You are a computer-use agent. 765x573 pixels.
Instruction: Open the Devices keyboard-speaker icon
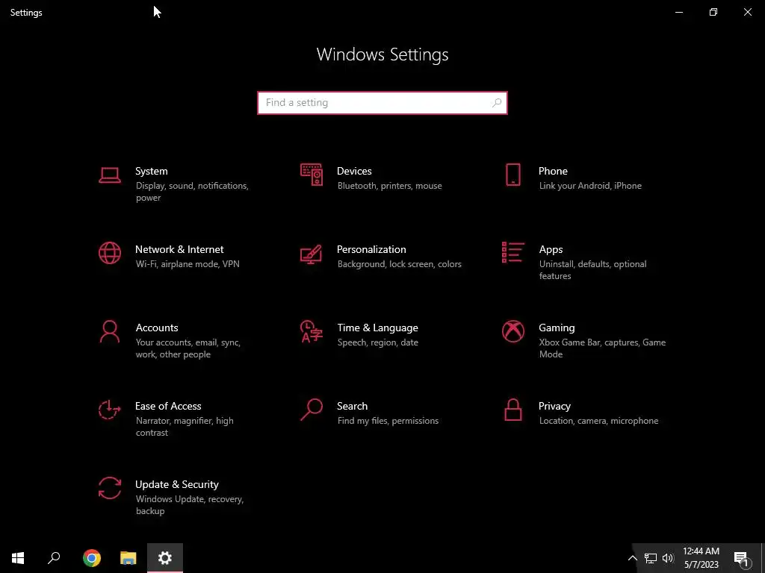point(312,175)
